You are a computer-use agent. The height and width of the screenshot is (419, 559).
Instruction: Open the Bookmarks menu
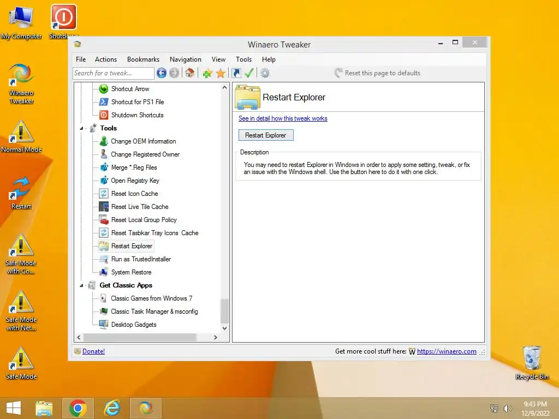(x=144, y=59)
